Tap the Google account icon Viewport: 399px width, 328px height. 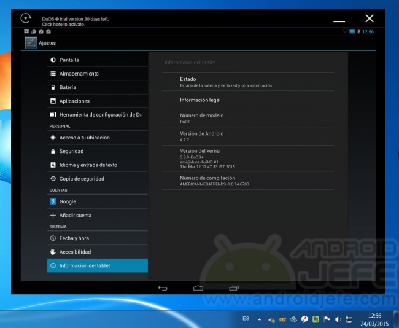coord(53,201)
